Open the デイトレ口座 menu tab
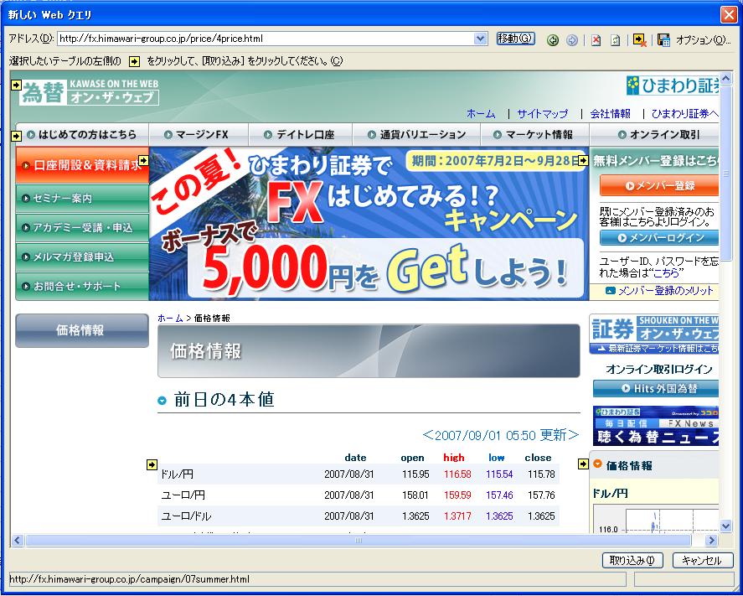The height and width of the screenshot is (596, 743). click(300, 135)
